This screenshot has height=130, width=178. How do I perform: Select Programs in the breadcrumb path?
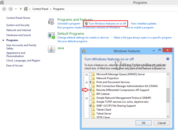coord(59,9)
